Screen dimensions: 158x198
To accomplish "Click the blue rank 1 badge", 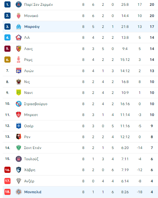I will pos(7,4).
